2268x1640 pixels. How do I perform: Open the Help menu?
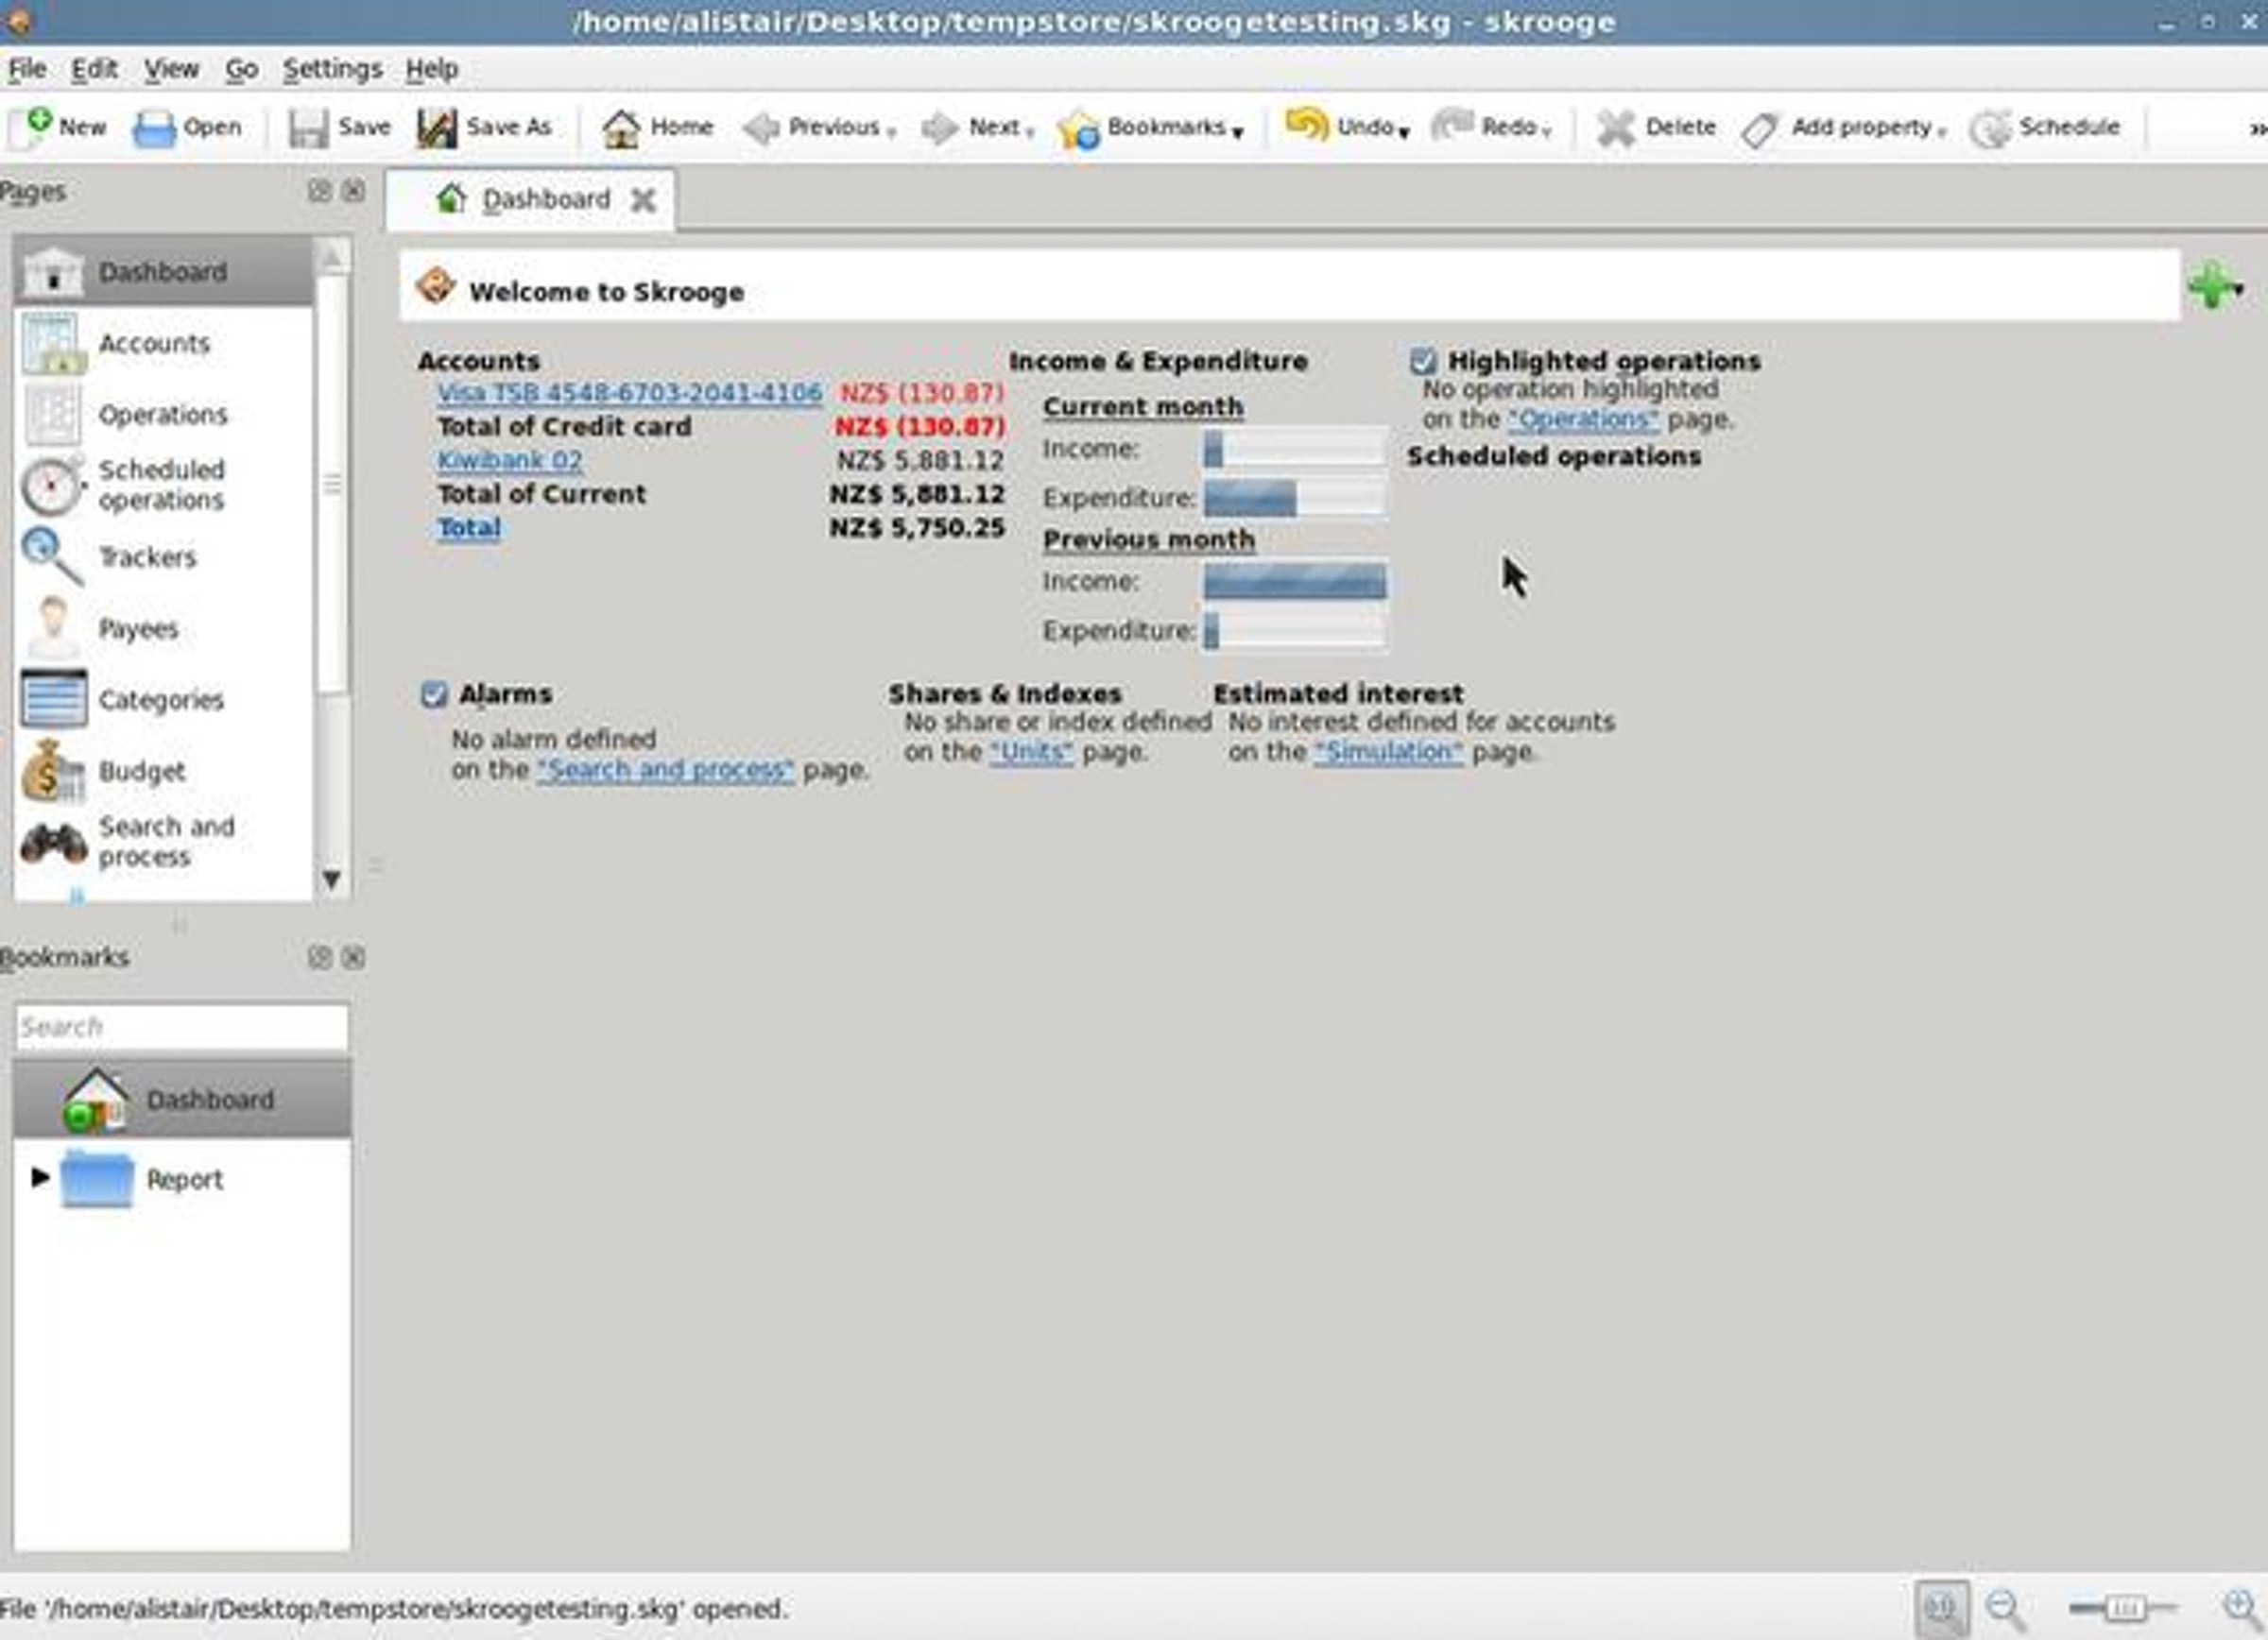(x=432, y=69)
